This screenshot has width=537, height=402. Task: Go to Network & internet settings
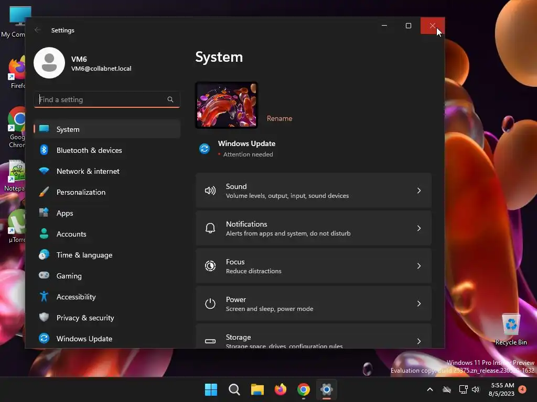click(x=107, y=171)
